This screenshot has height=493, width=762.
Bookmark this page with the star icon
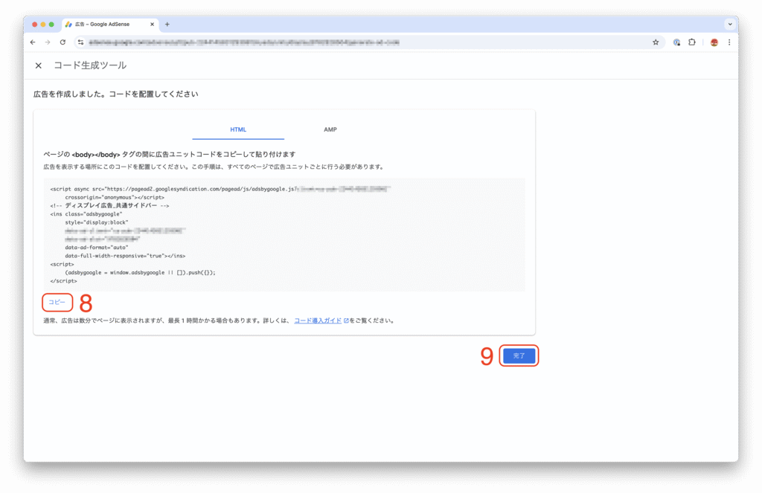coord(656,42)
